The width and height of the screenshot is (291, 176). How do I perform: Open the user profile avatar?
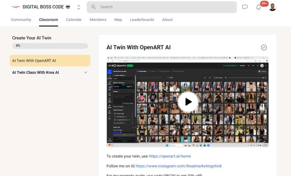pos(273,7)
